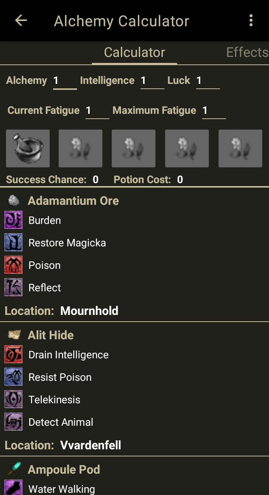The height and width of the screenshot is (495, 269).
Task: Select the Calculator tab
Action: pyautogui.click(x=134, y=52)
